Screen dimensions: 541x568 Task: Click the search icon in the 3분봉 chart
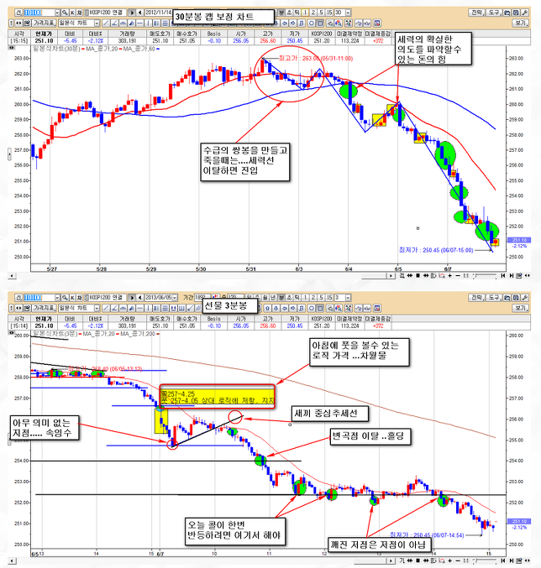(65, 297)
